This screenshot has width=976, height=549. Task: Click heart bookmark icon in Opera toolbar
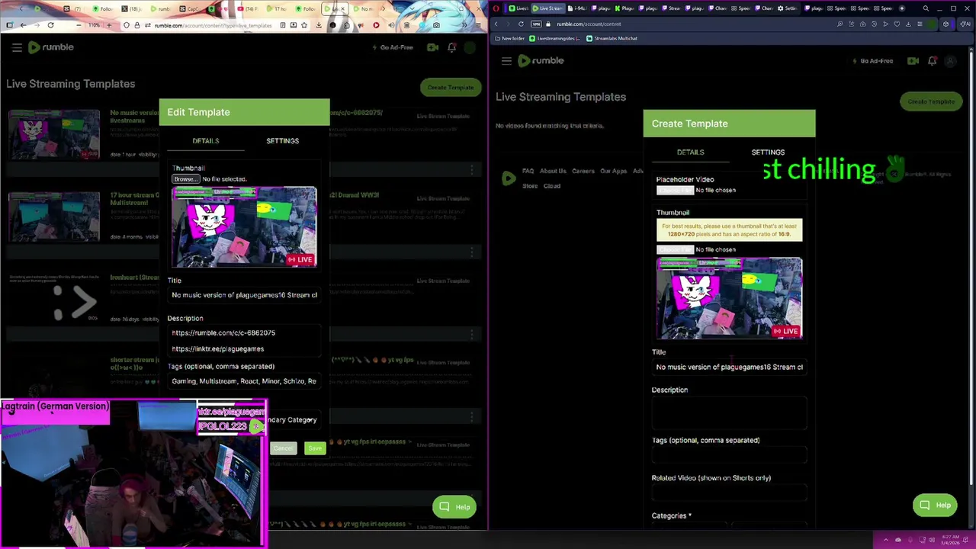click(x=897, y=24)
